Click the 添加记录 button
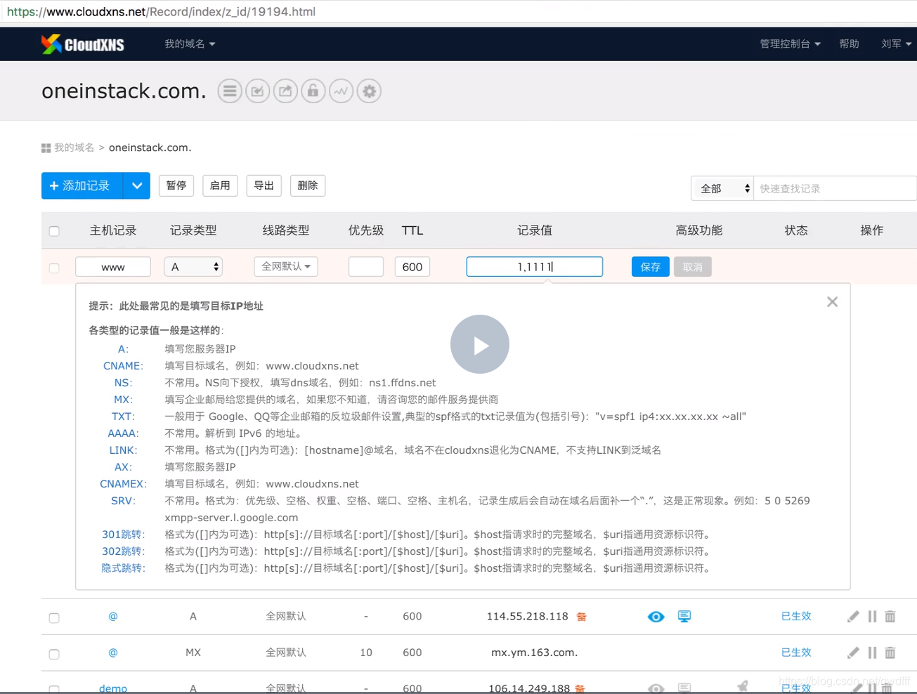917x694 pixels. (x=82, y=186)
